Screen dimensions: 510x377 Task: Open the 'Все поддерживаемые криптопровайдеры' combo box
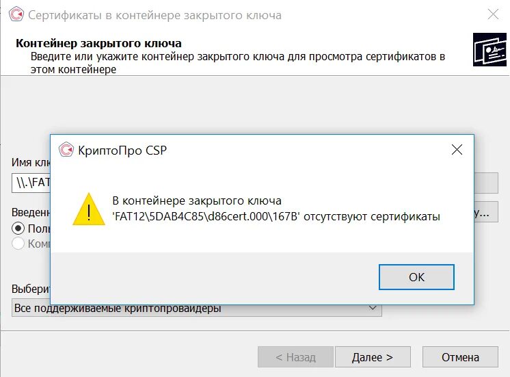click(x=196, y=308)
